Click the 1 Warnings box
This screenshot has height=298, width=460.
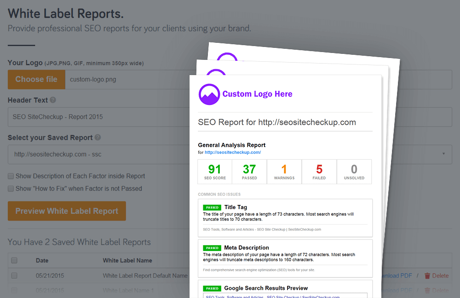pyautogui.click(x=284, y=172)
